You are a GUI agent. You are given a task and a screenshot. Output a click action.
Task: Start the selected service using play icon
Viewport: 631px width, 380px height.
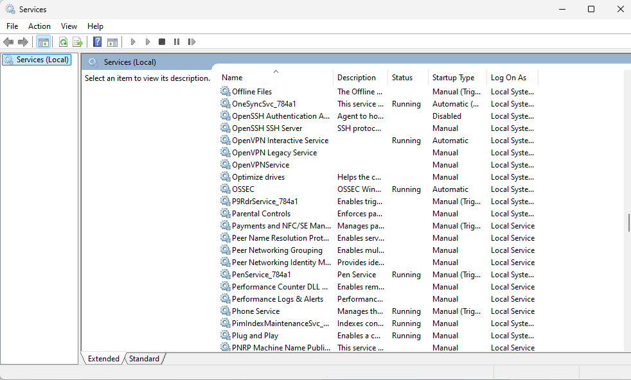click(x=132, y=42)
